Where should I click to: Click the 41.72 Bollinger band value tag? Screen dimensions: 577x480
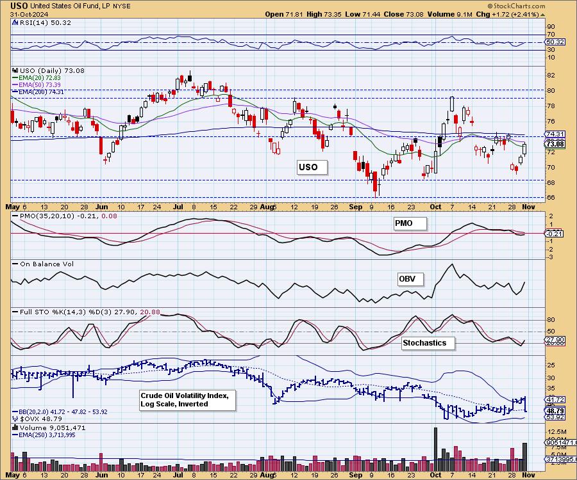pyautogui.click(x=555, y=399)
